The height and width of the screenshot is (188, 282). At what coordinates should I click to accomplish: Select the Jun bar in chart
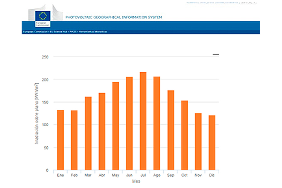click(129, 123)
